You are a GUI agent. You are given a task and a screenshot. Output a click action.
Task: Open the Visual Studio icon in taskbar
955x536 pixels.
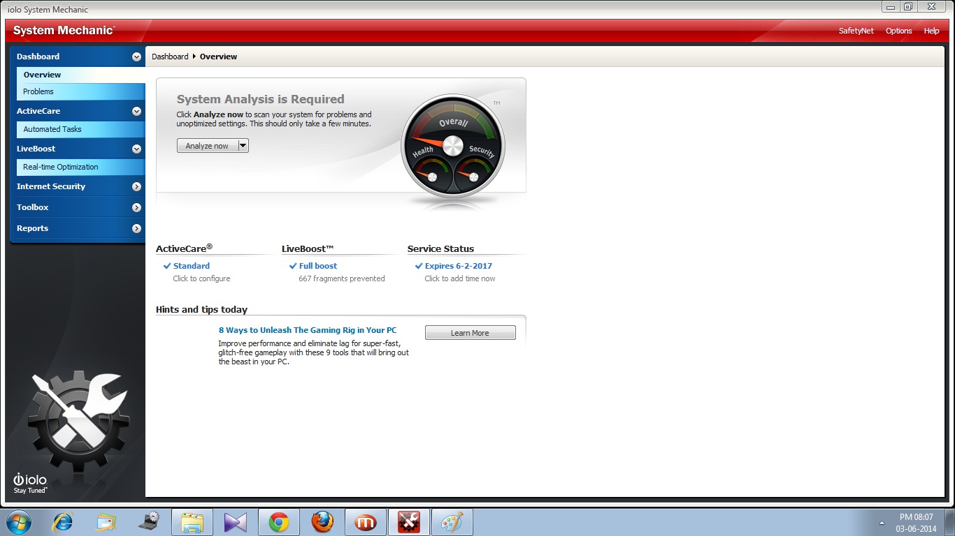pyautogui.click(x=236, y=522)
